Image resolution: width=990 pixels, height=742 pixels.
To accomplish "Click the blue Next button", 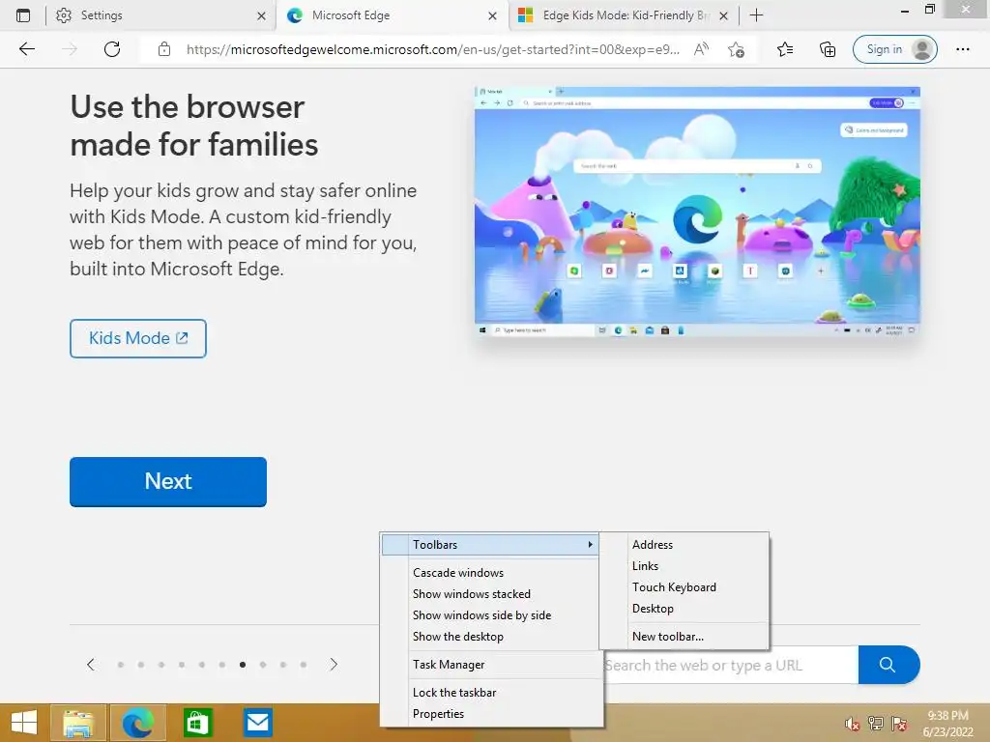I will pos(168,481).
